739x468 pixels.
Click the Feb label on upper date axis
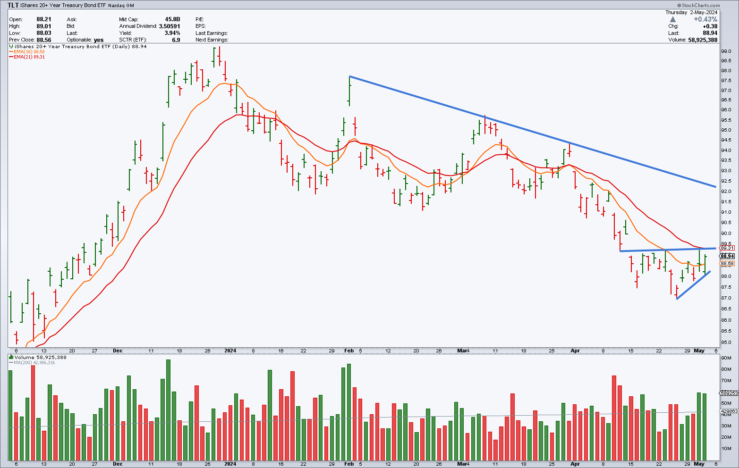(349, 351)
